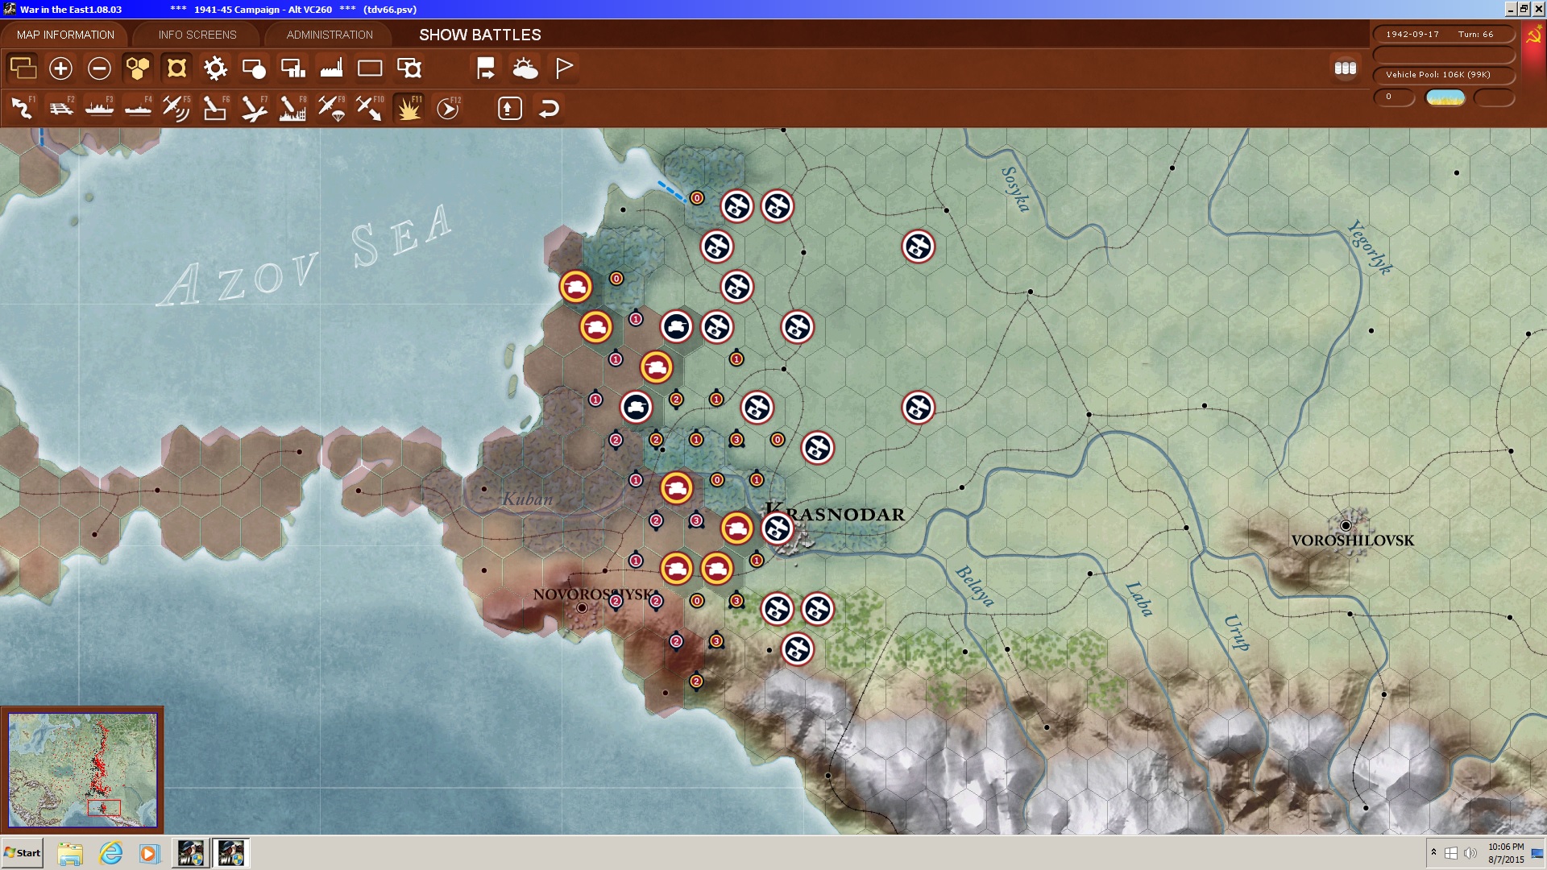1547x870 pixels.
Task: Open the MAP INFORMATION tab
Action: (x=65, y=35)
